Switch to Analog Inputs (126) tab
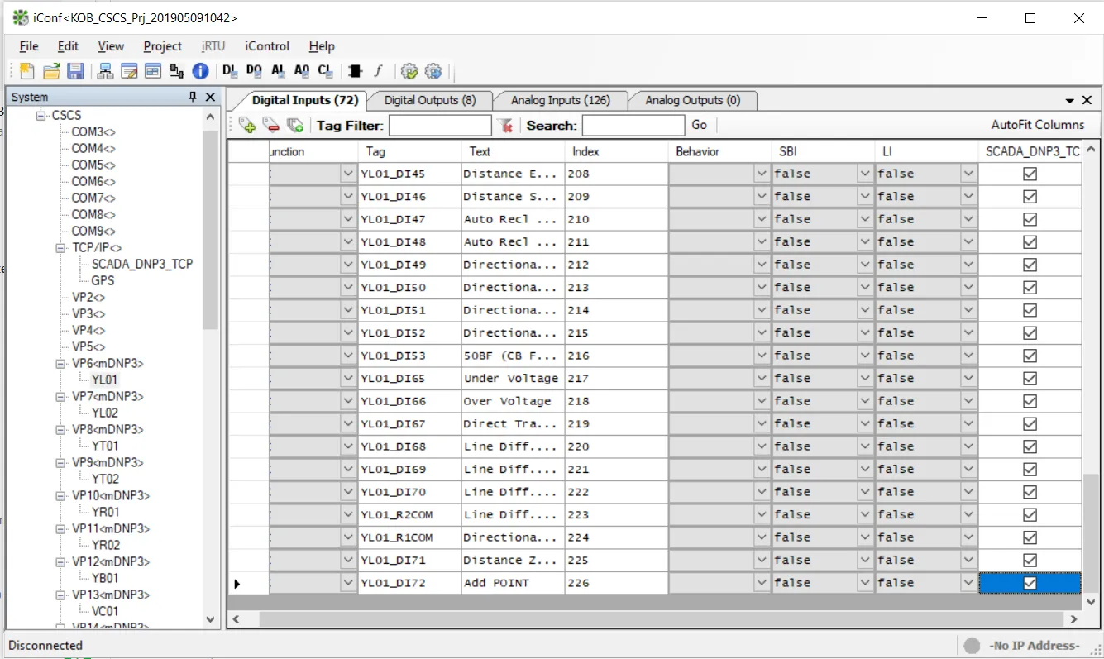1104x659 pixels. pyautogui.click(x=560, y=100)
